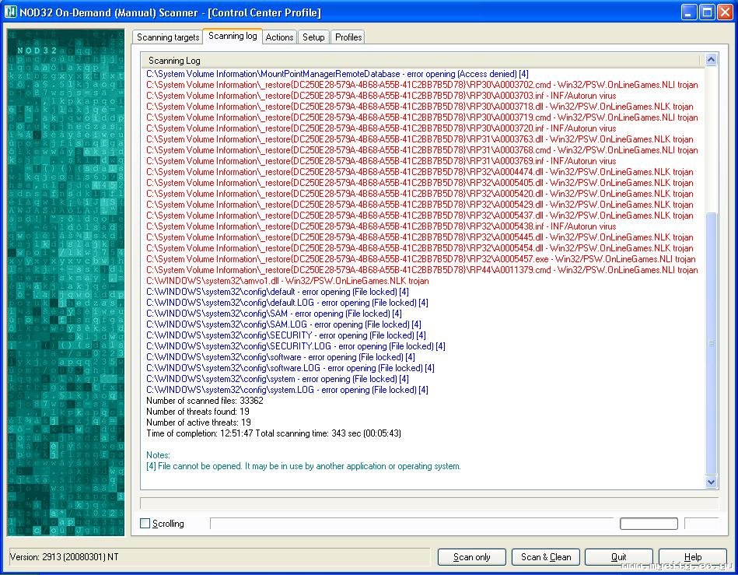Select log line for A0004474.dll

[419, 172]
